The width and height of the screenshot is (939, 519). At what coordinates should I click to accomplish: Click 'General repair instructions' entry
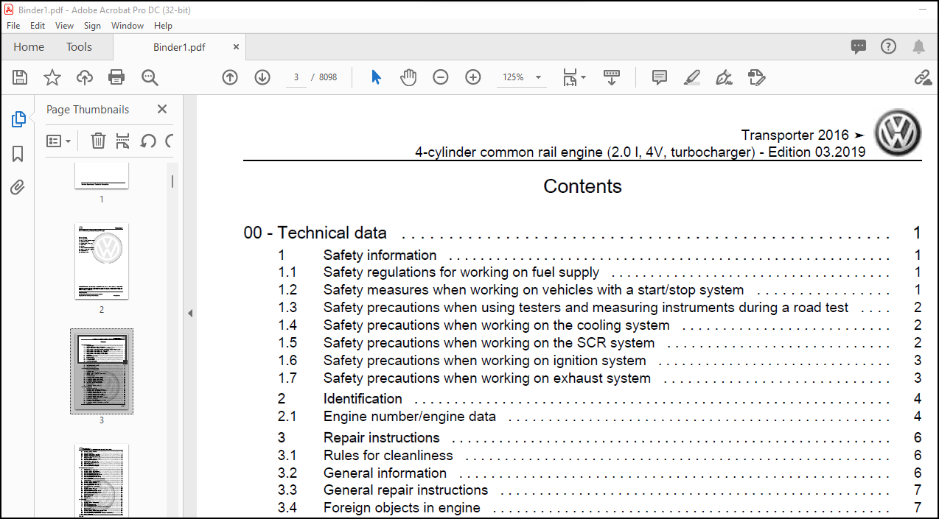[406, 490]
